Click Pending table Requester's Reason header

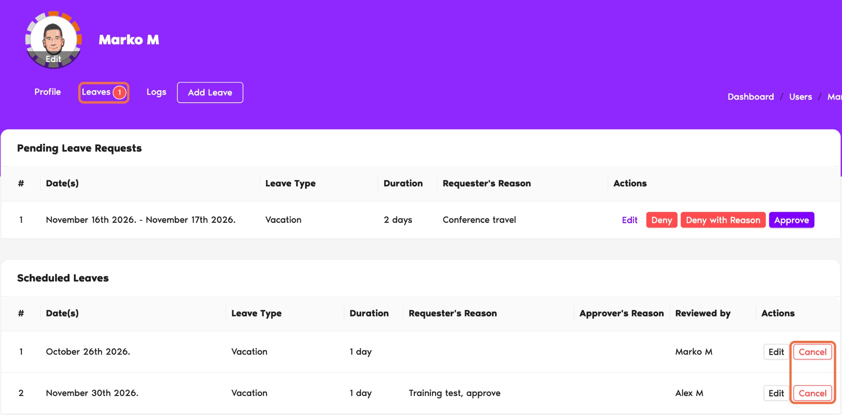click(x=486, y=183)
